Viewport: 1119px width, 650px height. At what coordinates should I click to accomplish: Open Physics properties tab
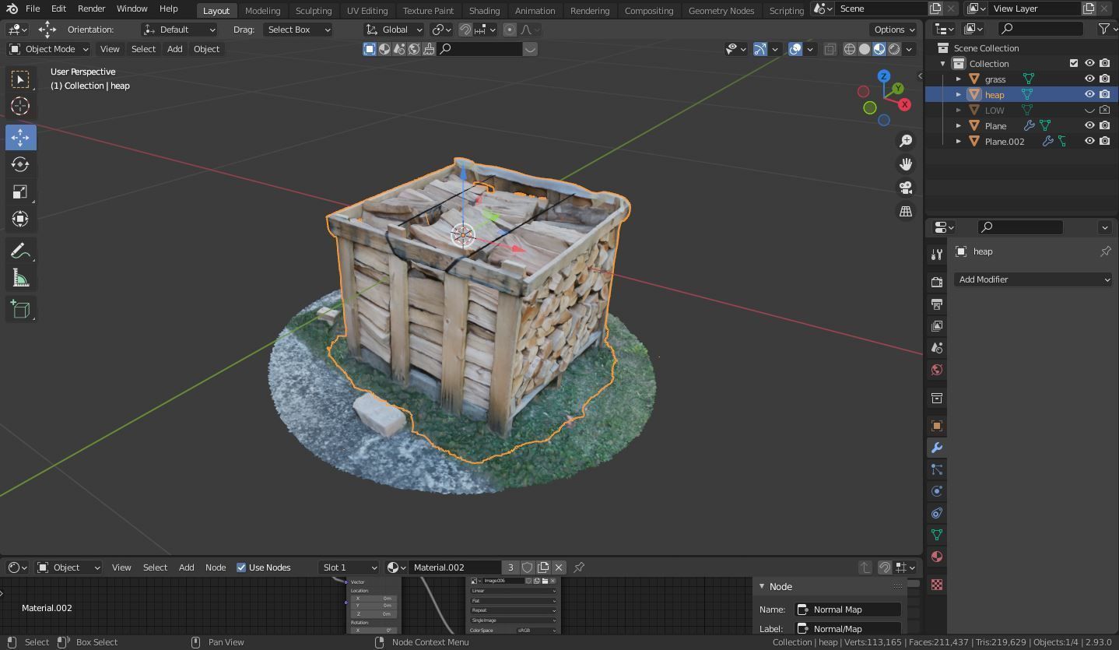click(x=937, y=491)
